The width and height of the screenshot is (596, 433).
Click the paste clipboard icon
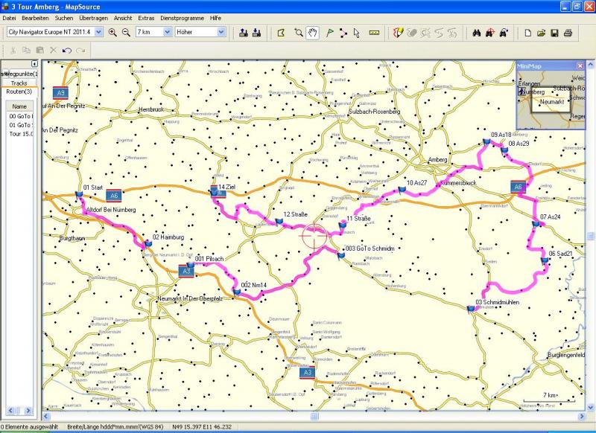pyautogui.click(x=39, y=51)
